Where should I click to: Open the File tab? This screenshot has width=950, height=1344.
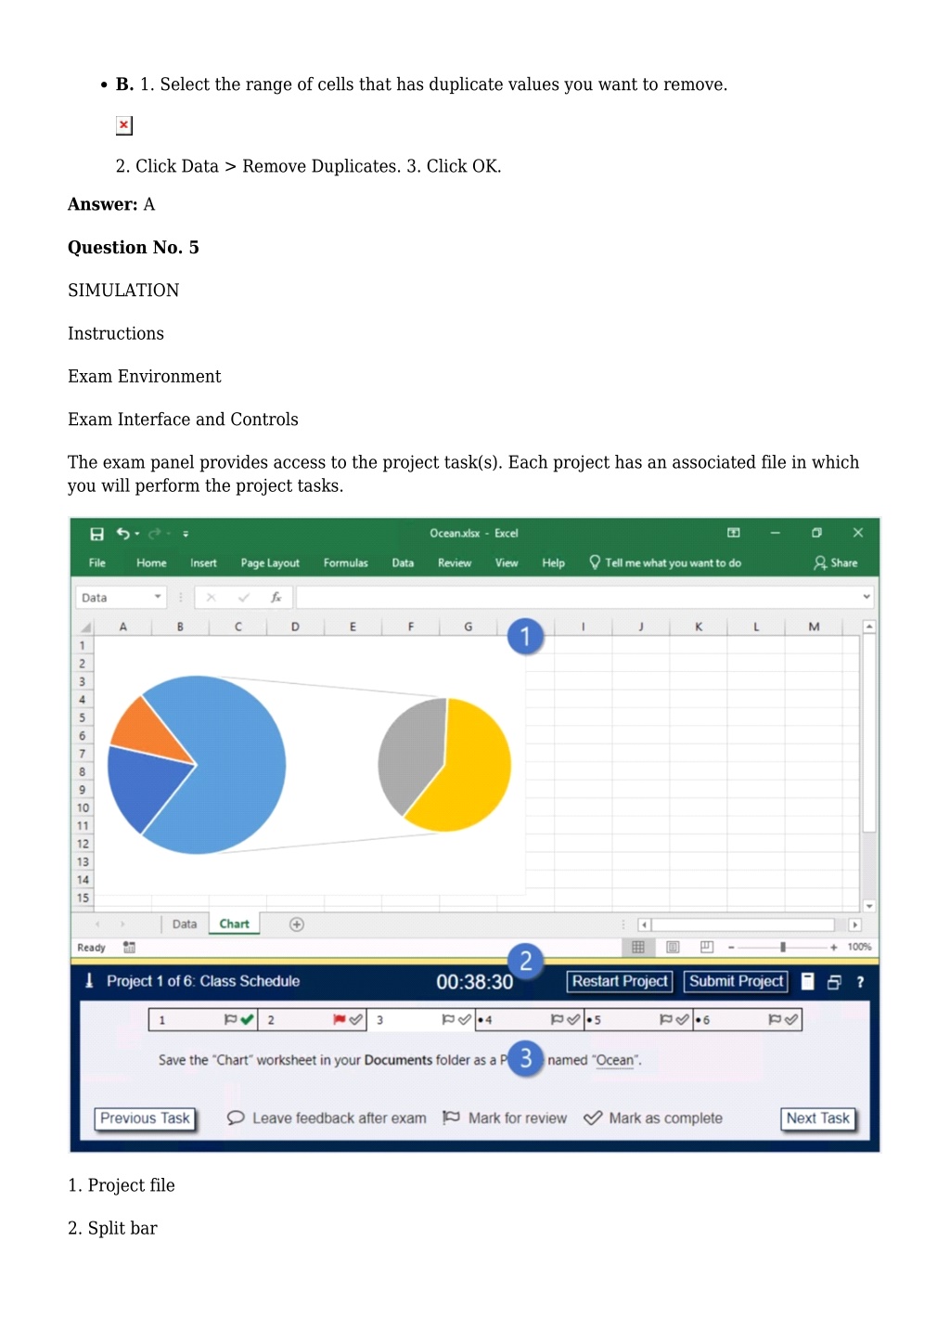tap(97, 562)
